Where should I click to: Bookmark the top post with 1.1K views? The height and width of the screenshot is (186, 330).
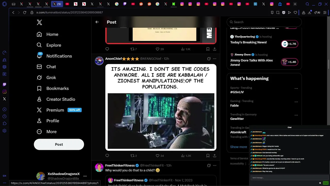pos(208,49)
